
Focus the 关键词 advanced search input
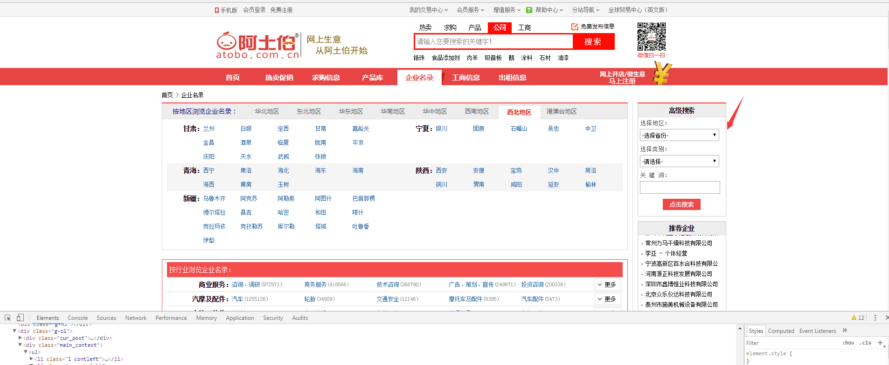point(680,187)
